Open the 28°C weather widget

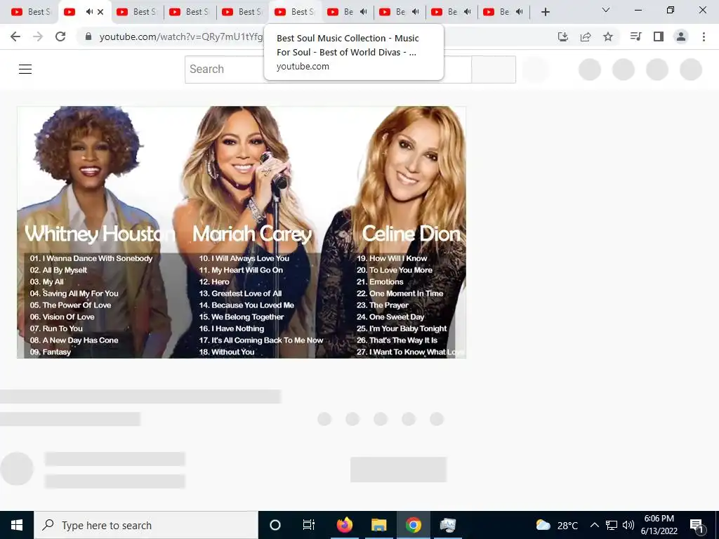coord(557,525)
